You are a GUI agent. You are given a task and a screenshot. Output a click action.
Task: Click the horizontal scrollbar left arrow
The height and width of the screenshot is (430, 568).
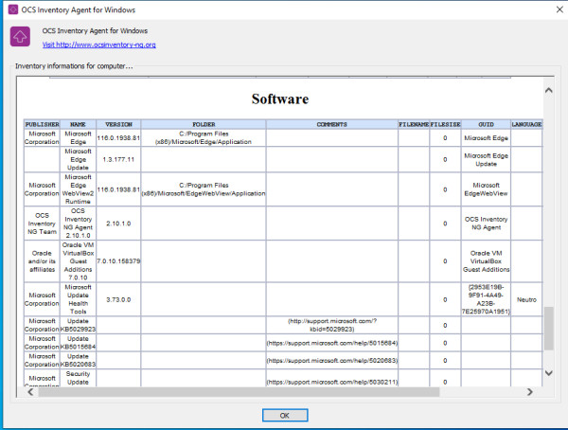30,391
